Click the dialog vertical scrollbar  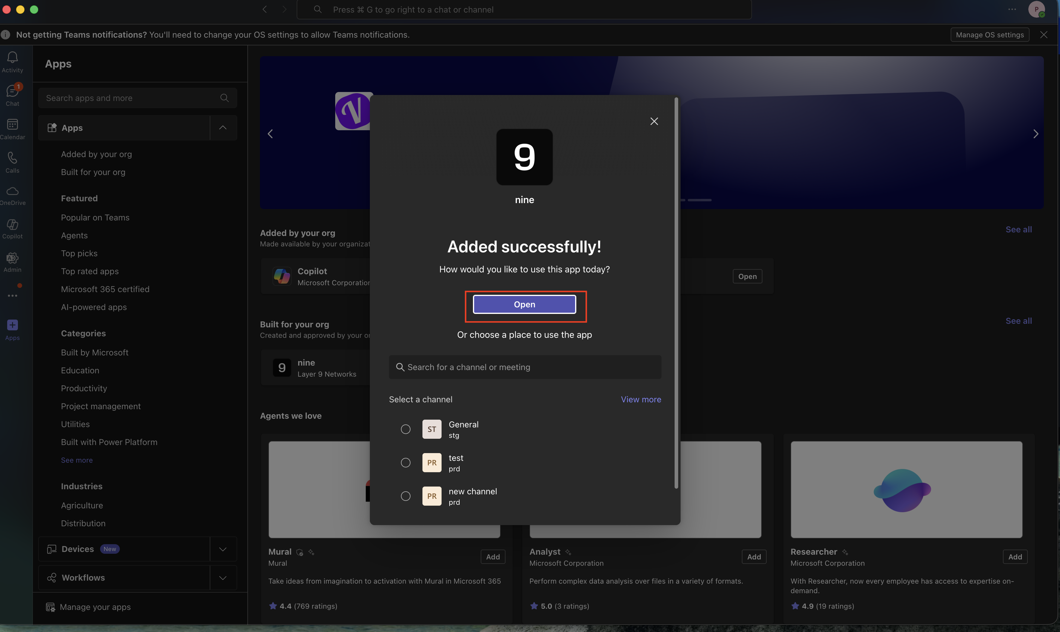[676, 293]
